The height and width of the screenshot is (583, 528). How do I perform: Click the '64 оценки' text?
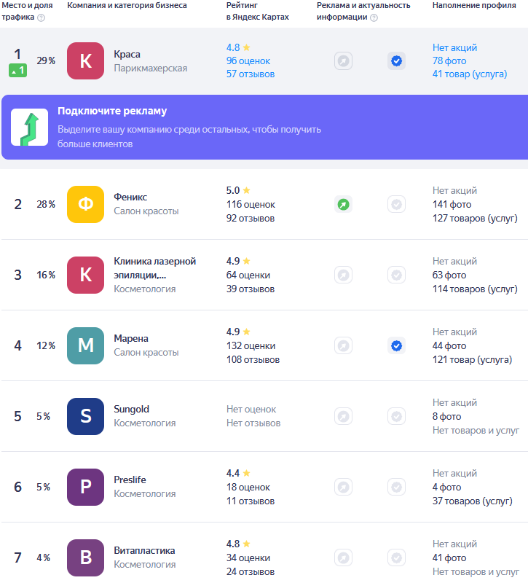(248, 275)
